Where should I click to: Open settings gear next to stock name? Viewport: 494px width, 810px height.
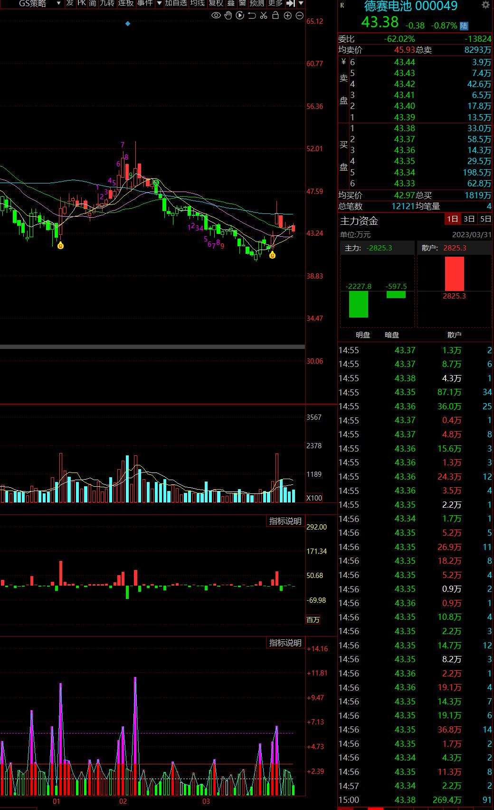[x=485, y=5]
